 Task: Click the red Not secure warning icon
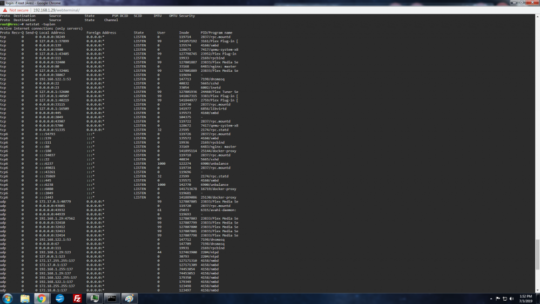coord(5,10)
